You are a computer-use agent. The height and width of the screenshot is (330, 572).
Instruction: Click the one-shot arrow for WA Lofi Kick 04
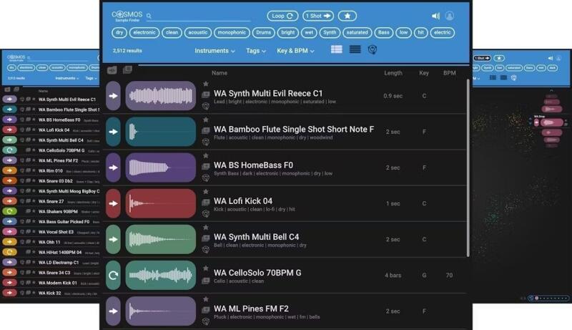click(x=113, y=203)
